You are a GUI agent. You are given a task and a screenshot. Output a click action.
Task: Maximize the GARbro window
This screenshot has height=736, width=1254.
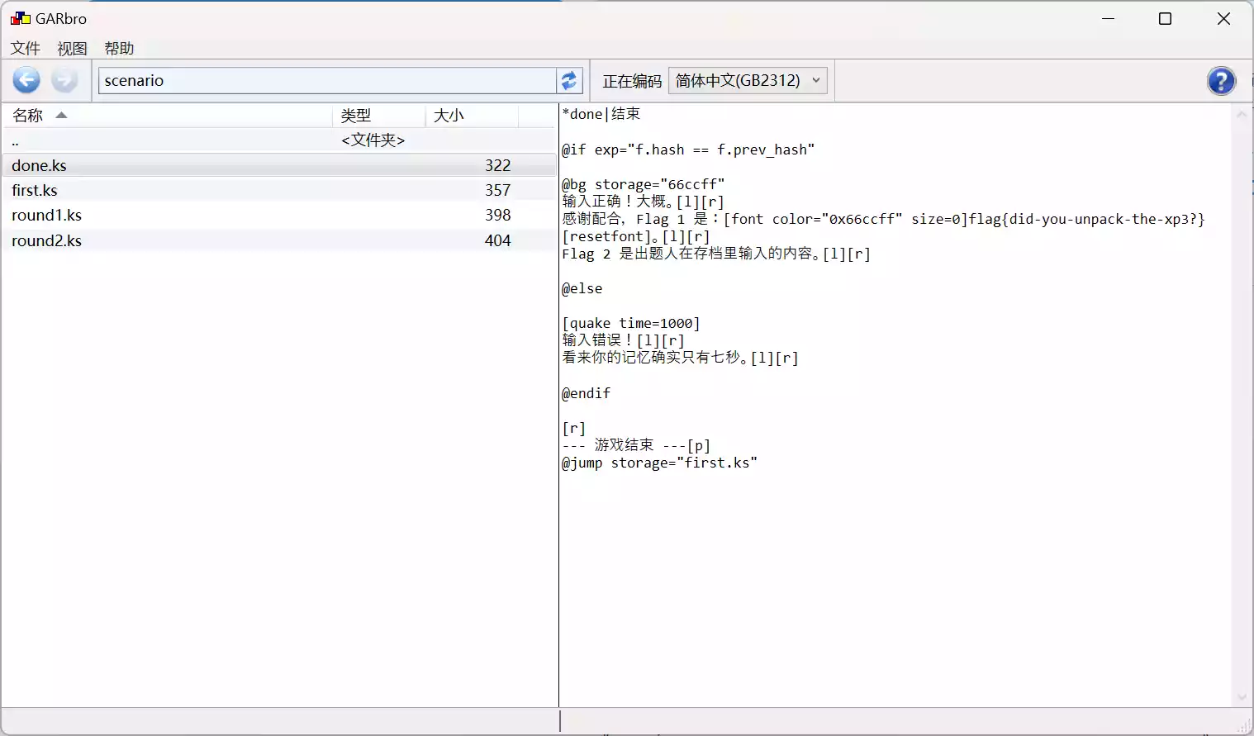(x=1165, y=18)
